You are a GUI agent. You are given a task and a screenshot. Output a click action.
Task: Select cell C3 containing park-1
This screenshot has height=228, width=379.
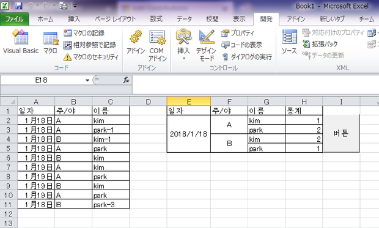click(x=111, y=130)
